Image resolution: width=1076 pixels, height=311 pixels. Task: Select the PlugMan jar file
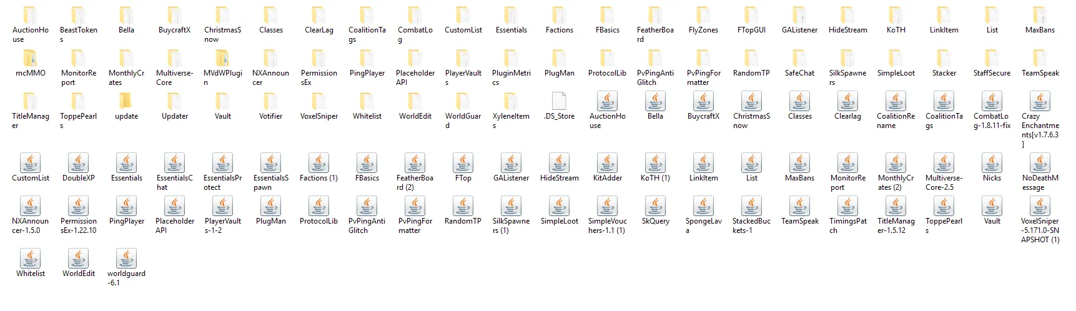tap(270, 211)
